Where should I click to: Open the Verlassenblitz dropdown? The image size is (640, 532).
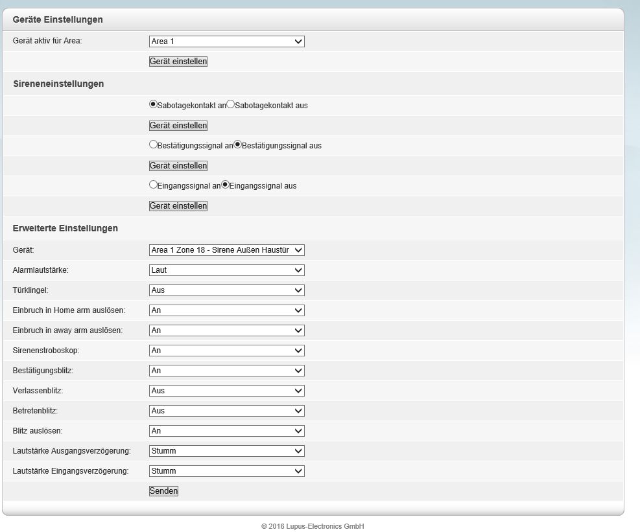[226, 391]
